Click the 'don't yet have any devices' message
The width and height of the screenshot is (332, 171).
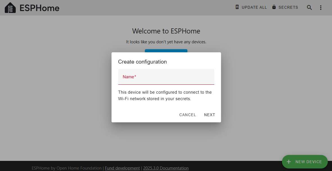[166, 42]
